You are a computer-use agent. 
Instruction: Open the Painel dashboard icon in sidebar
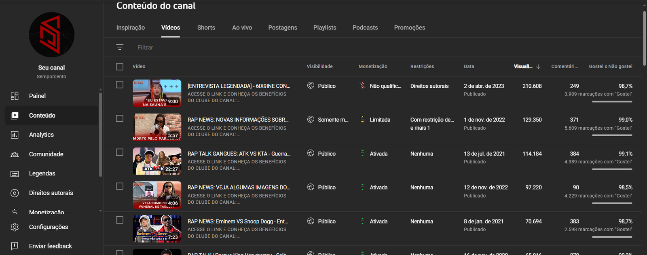pyautogui.click(x=15, y=96)
